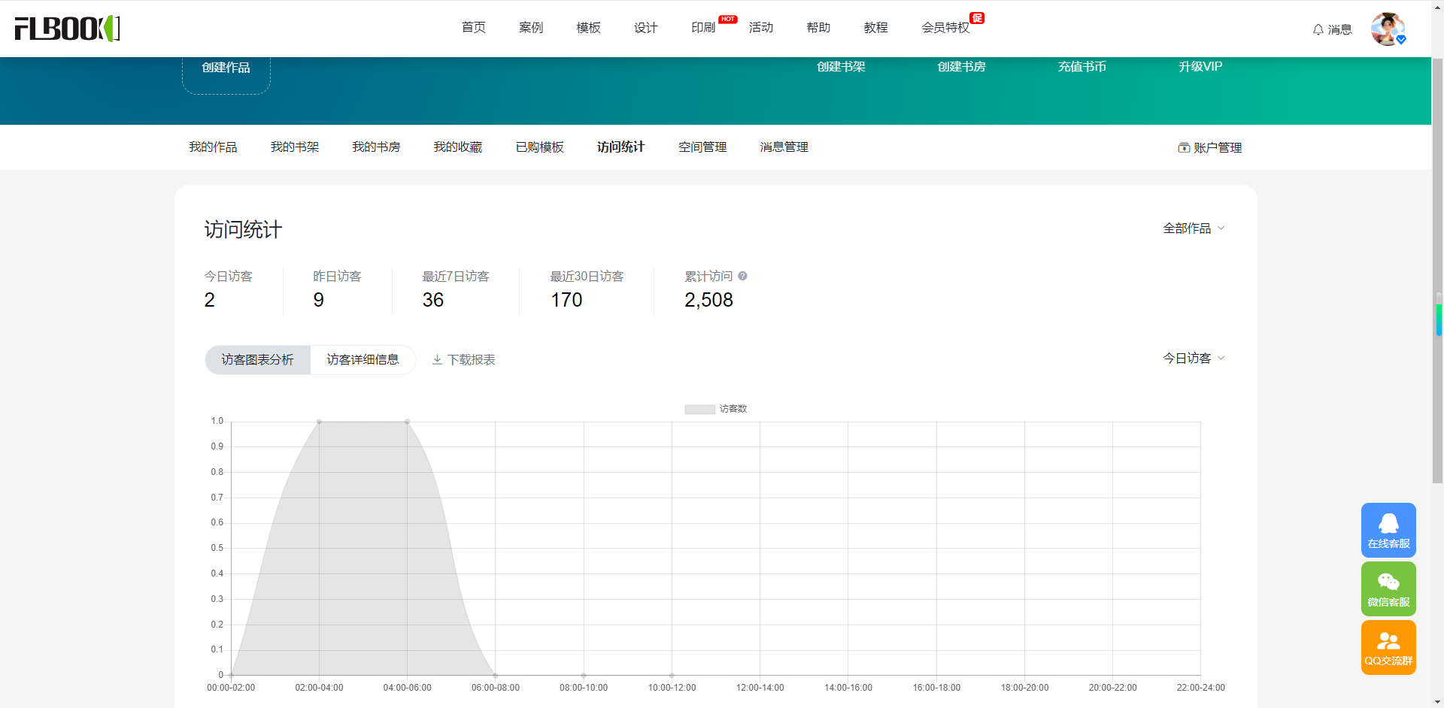The image size is (1444, 708).
Task: Switch to the 我的作品 tab
Action: click(x=213, y=147)
